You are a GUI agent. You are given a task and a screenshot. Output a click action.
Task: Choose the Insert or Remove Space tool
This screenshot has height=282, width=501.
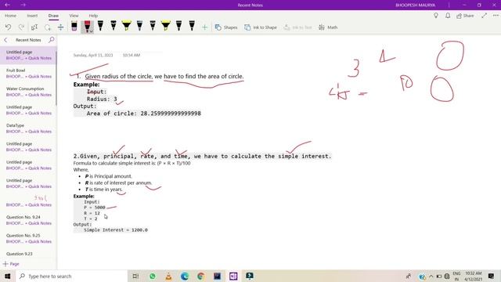pyautogui.click(x=61, y=27)
